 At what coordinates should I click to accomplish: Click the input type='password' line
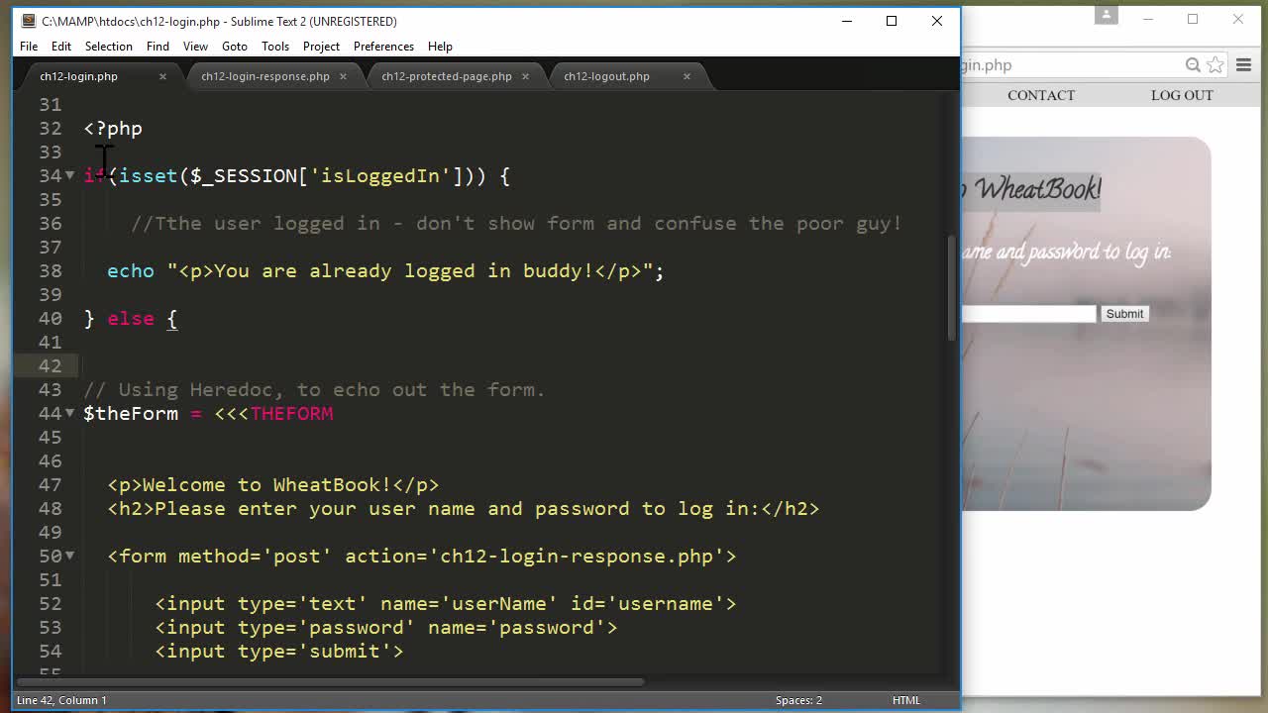[x=386, y=627]
